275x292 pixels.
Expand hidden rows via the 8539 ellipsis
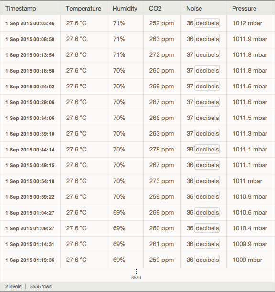tap(136, 274)
